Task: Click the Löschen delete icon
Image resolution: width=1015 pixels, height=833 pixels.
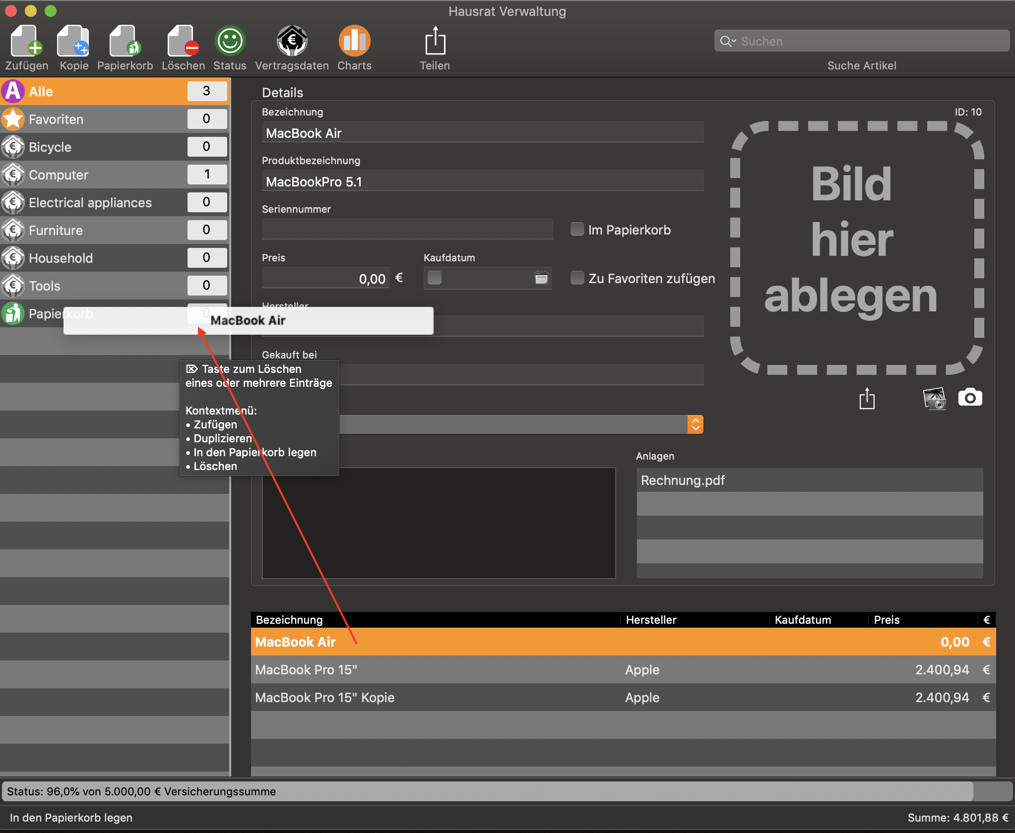Action: (x=183, y=41)
